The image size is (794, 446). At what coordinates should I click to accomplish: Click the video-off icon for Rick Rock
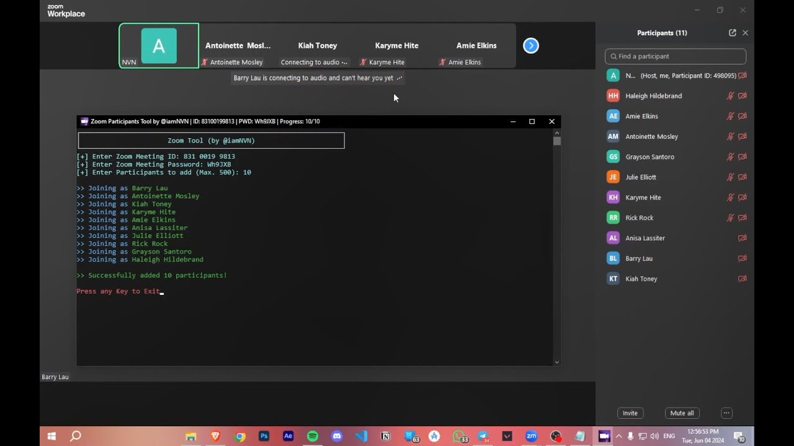[742, 218]
